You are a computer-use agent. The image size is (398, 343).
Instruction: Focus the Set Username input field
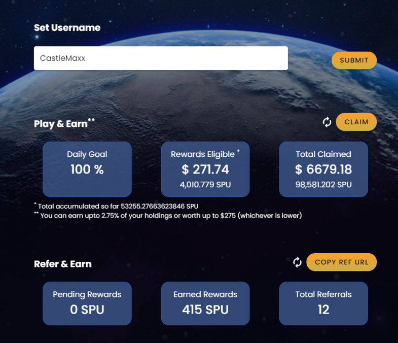click(x=161, y=58)
